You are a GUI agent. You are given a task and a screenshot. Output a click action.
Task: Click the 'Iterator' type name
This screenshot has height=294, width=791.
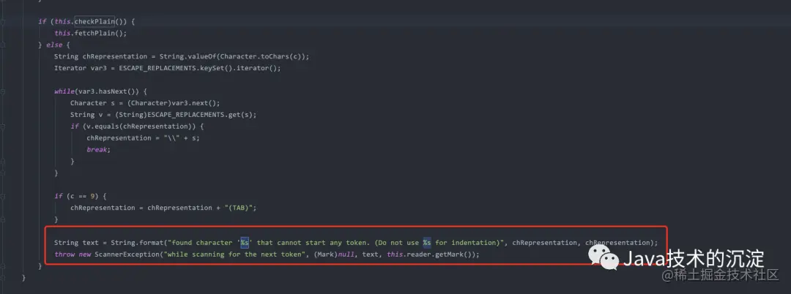(x=70, y=68)
